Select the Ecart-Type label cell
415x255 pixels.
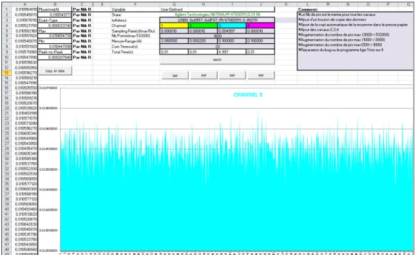point(55,20)
